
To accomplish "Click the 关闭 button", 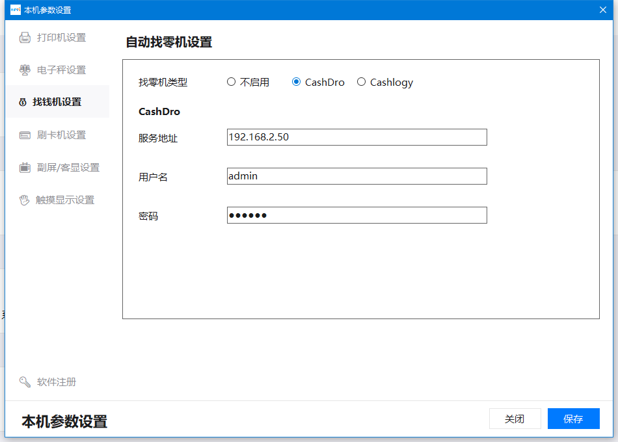I will pyautogui.click(x=515, y=419).
